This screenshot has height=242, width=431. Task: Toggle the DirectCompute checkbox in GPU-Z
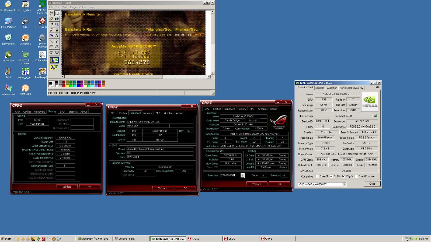[356, 176]
